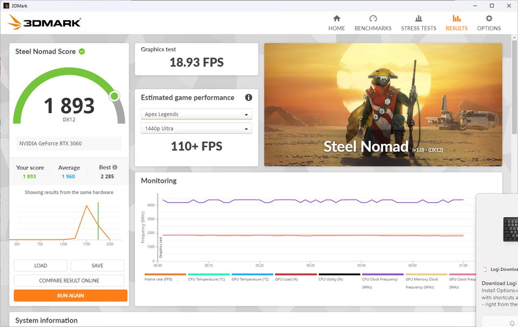Toggle Frame rate (FPS) orange legend
The image size is (518, 327).
click(165, 277)
